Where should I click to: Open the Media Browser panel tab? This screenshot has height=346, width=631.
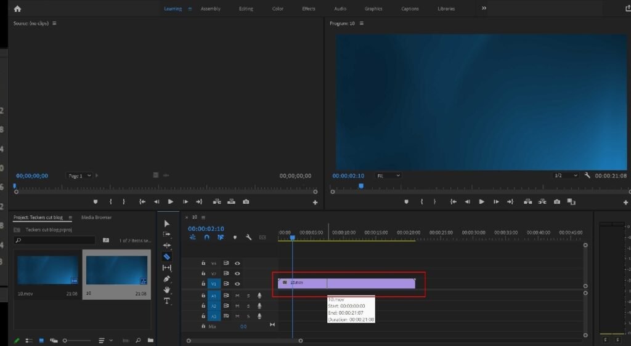point(97,217)
